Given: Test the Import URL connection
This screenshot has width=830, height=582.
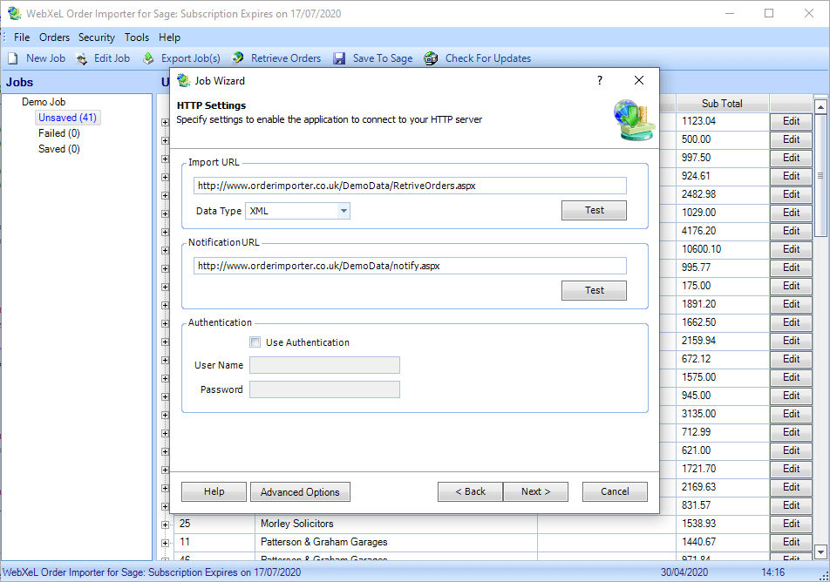Looking at the screenshot, I should click(x=594, y=210).
